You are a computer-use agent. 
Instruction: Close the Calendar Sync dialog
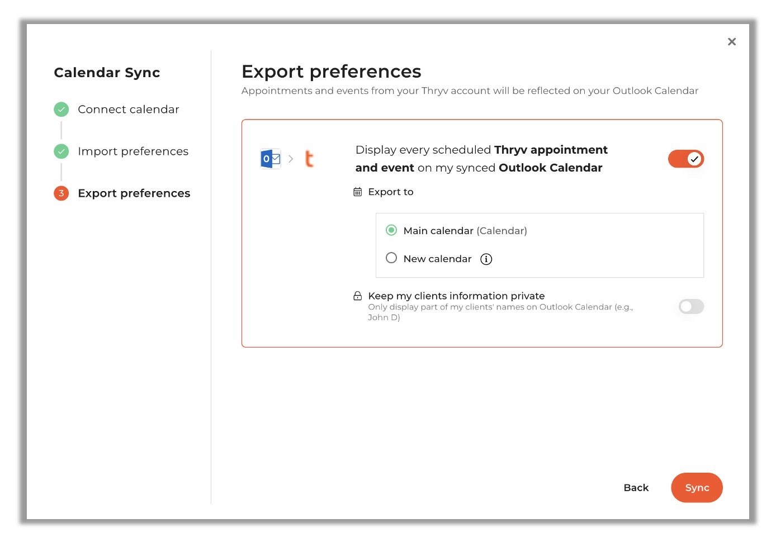(732, 42)
